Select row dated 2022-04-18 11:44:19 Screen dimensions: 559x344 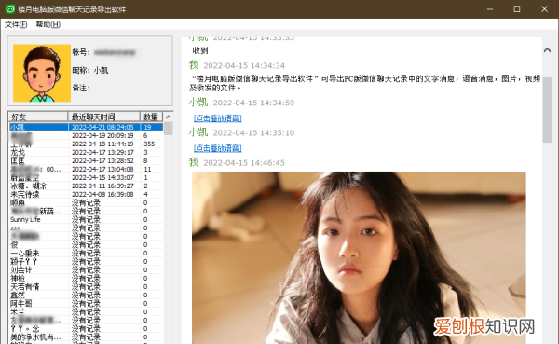coord(86,144)
